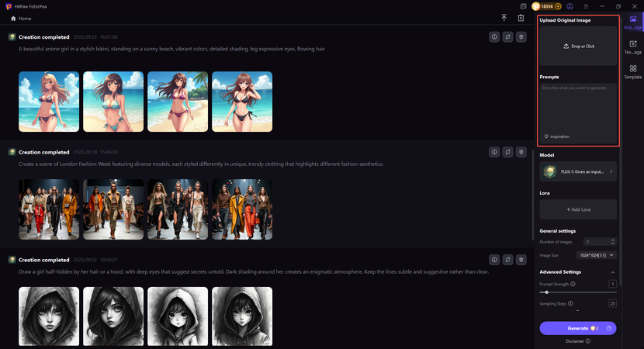Image resolution: width=644 pixels, height=349 pixels.
Task: Click the Prompt Strength slider handle
Action: 547,292
